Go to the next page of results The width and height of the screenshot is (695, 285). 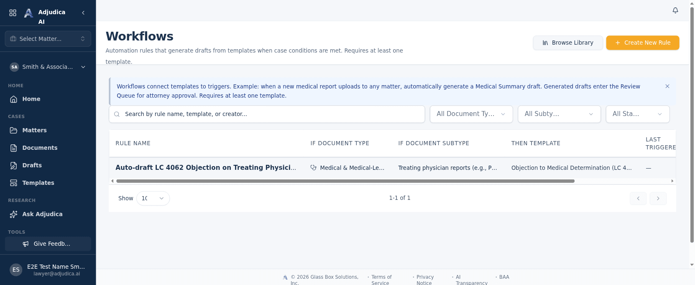(x=658, y=198)
